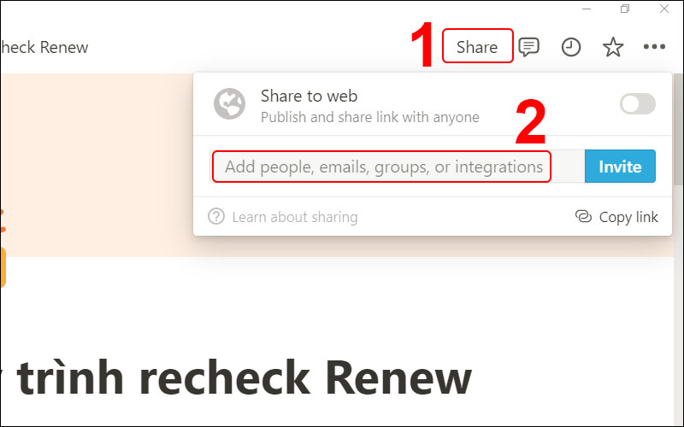684x427 pixels.
Task: Click the chain icon beside Copy link
Action: click(x=583, y=216)
